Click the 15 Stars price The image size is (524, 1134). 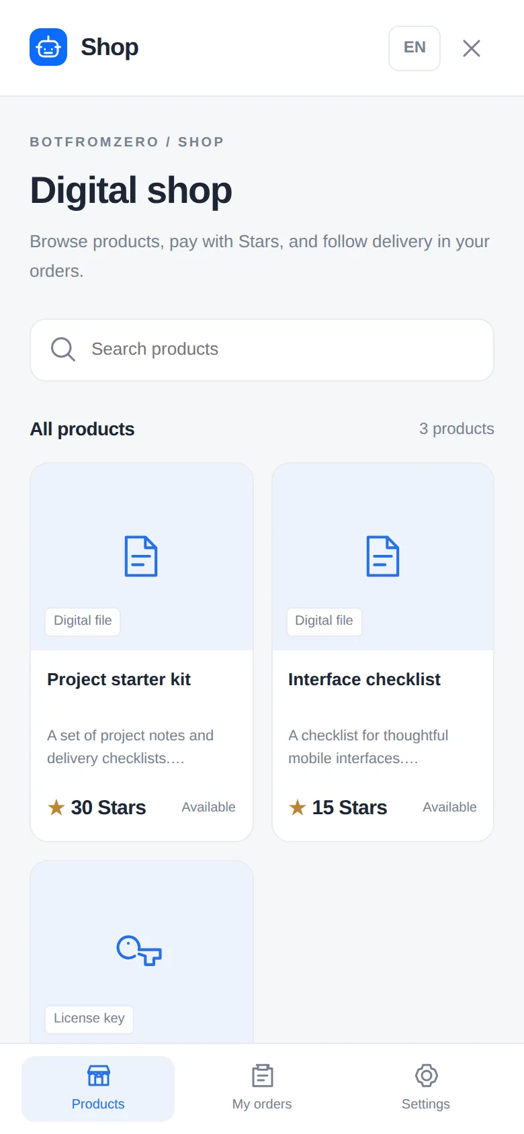pyautogui.click(x=349, y=808)
